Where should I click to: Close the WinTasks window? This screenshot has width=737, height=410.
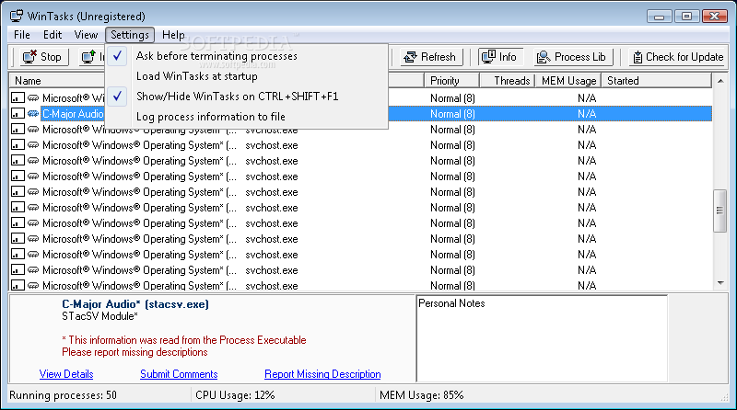(x=715, y=17)
